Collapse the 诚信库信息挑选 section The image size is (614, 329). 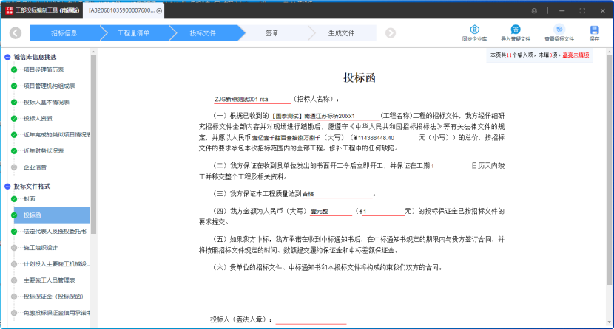point(7,57)
